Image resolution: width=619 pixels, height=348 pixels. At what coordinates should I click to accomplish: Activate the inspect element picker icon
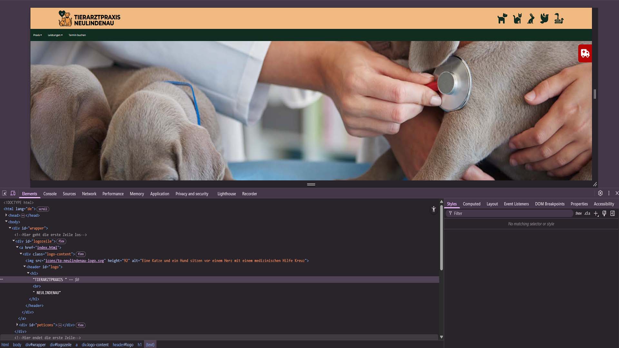4,193
